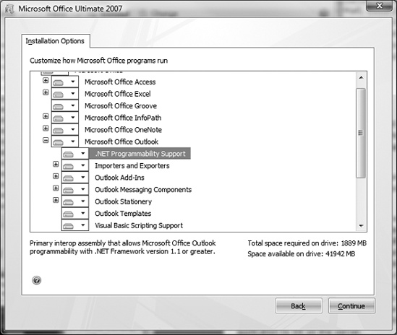Expand the Outlook Stationery node
This screenshot has width=397, height=335.
click(x=56, y=200)
